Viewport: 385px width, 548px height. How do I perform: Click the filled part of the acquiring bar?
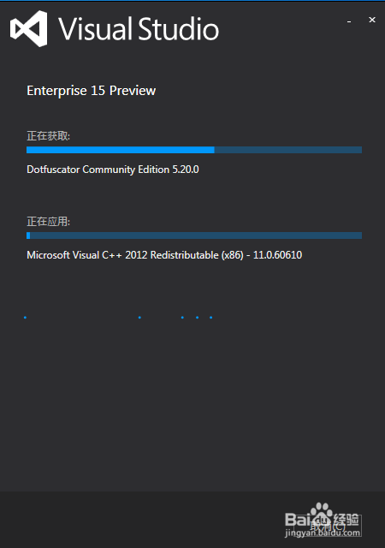click(120, 150)
